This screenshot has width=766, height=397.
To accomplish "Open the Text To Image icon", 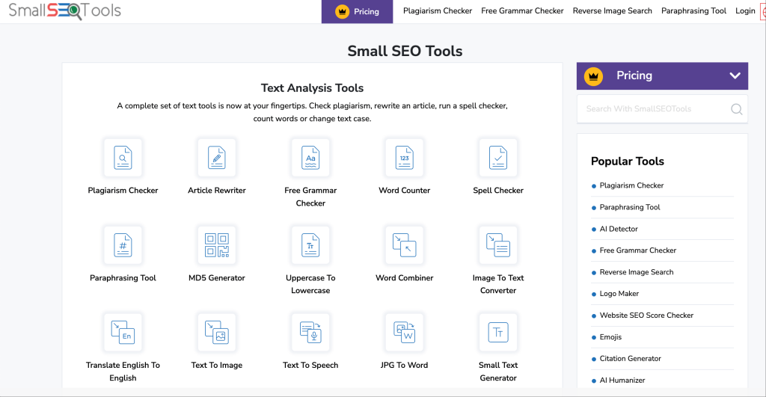I will click(x=217, y=333).
